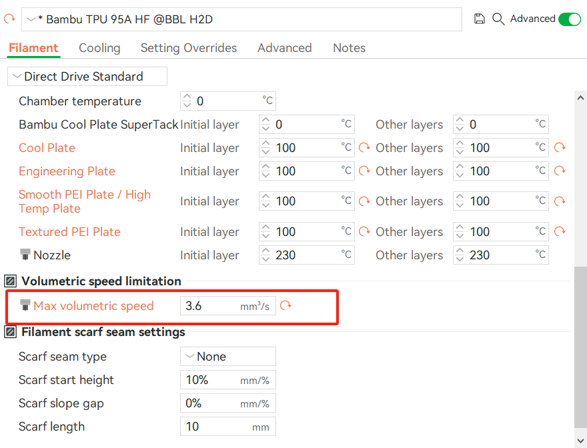Image resolution: width=587 pixels, height=448 pixels.
Task: Click Smooth PEI Plate initial layer field
Action: click(307, 201)
